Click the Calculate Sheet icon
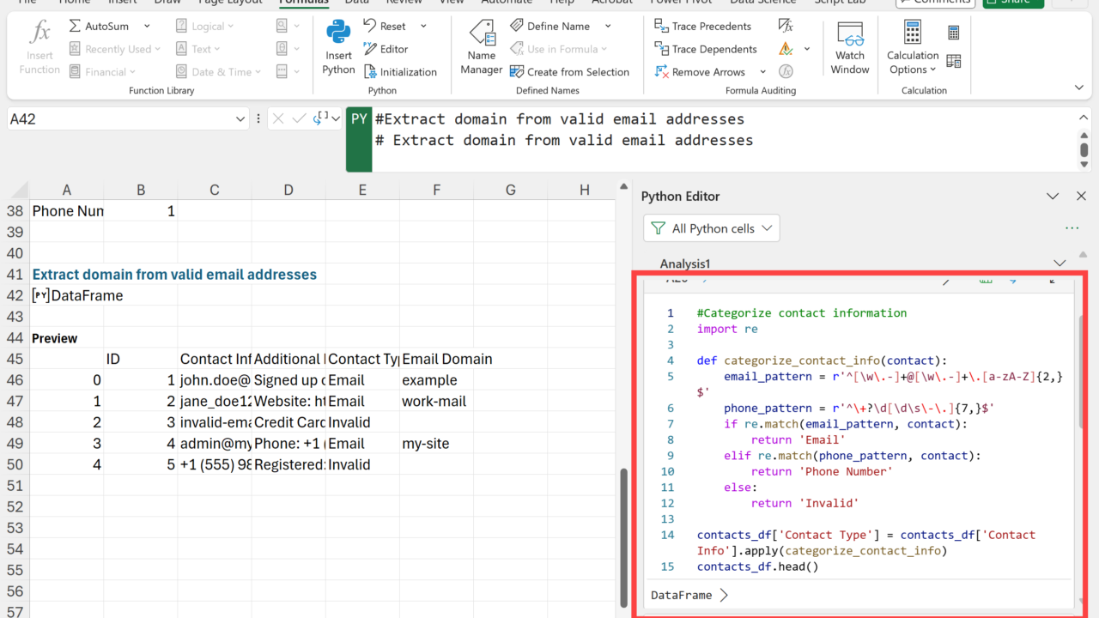Image resolution: width=1099 pixels, height=618 pixels. [953, 61]
